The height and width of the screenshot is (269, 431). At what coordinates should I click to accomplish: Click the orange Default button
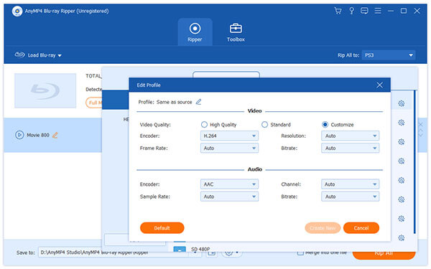tap(162, 228)
